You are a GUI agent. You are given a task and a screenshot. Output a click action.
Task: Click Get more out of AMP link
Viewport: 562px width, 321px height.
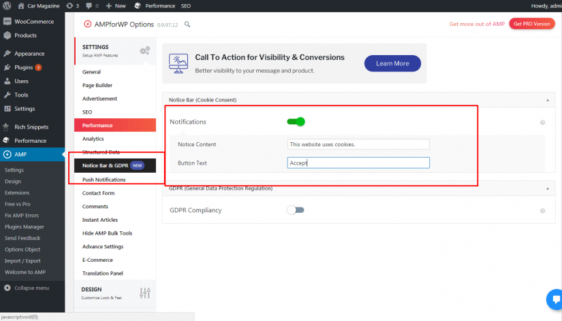pos(477,24)
